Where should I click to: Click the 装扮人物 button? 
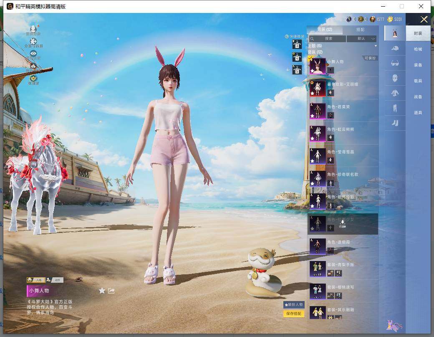294,304
